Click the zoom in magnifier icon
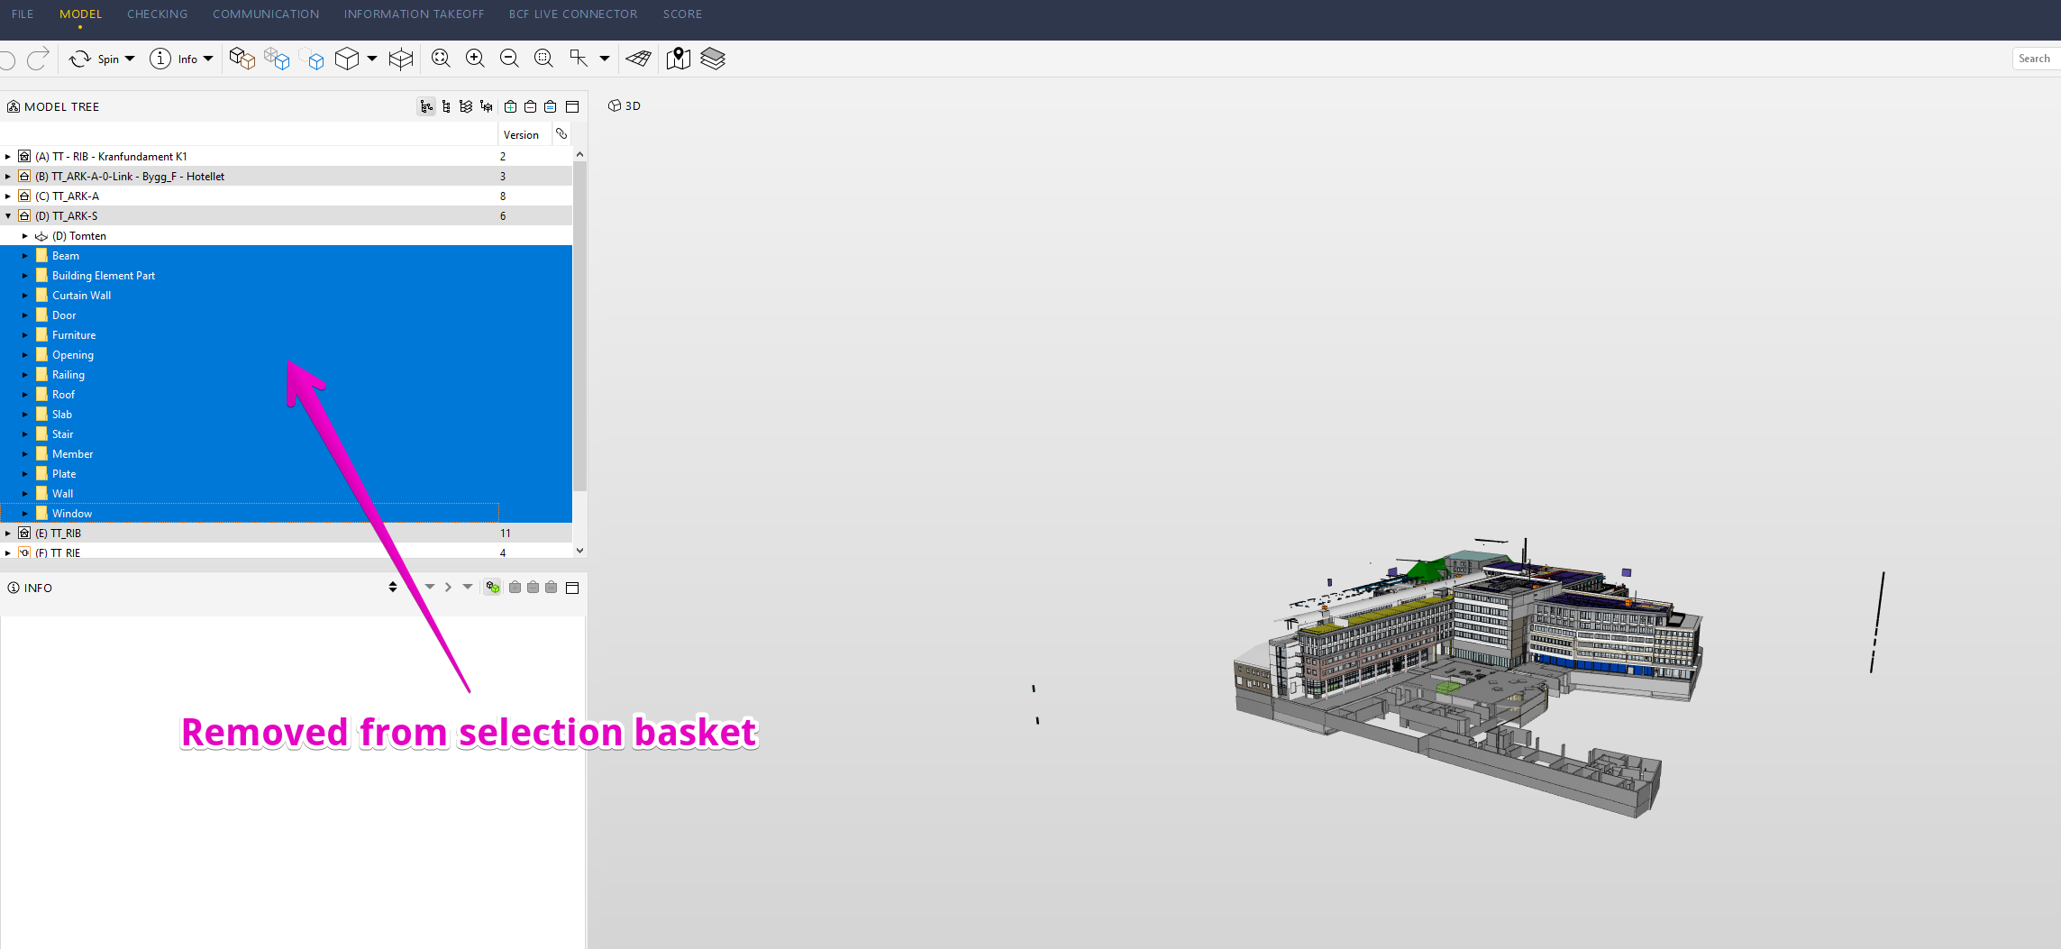The height and width of the screenshot is (949, 2061). 475,59
